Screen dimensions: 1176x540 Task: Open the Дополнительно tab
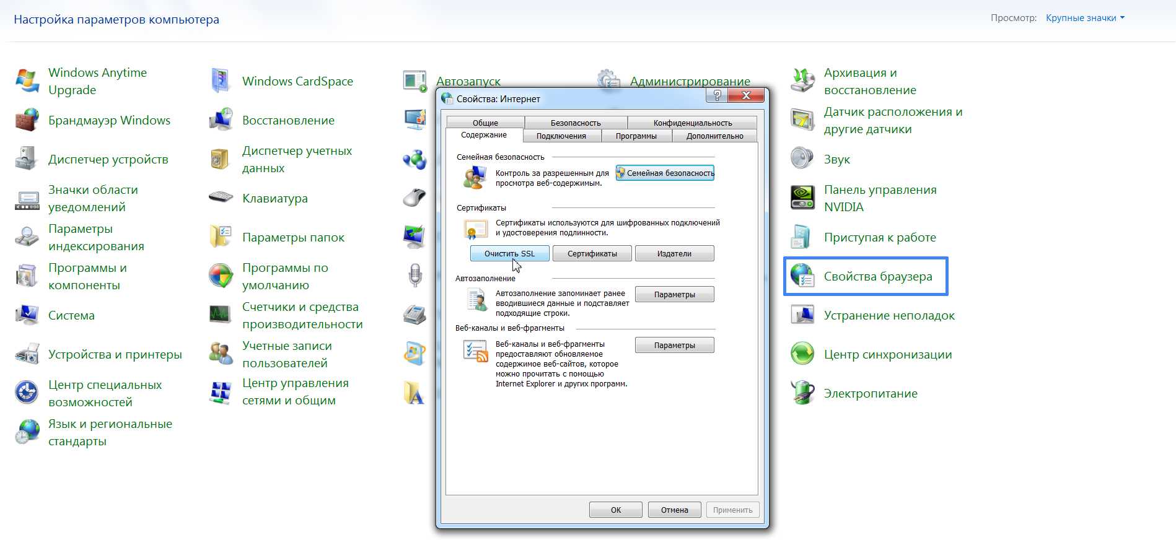(714, 136)
